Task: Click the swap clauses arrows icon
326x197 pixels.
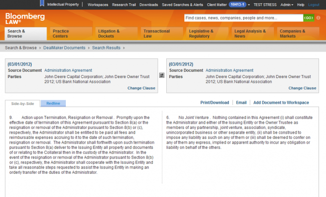Action: coord(162,75)
